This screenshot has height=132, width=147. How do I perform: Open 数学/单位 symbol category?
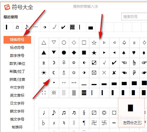(17, 64)
